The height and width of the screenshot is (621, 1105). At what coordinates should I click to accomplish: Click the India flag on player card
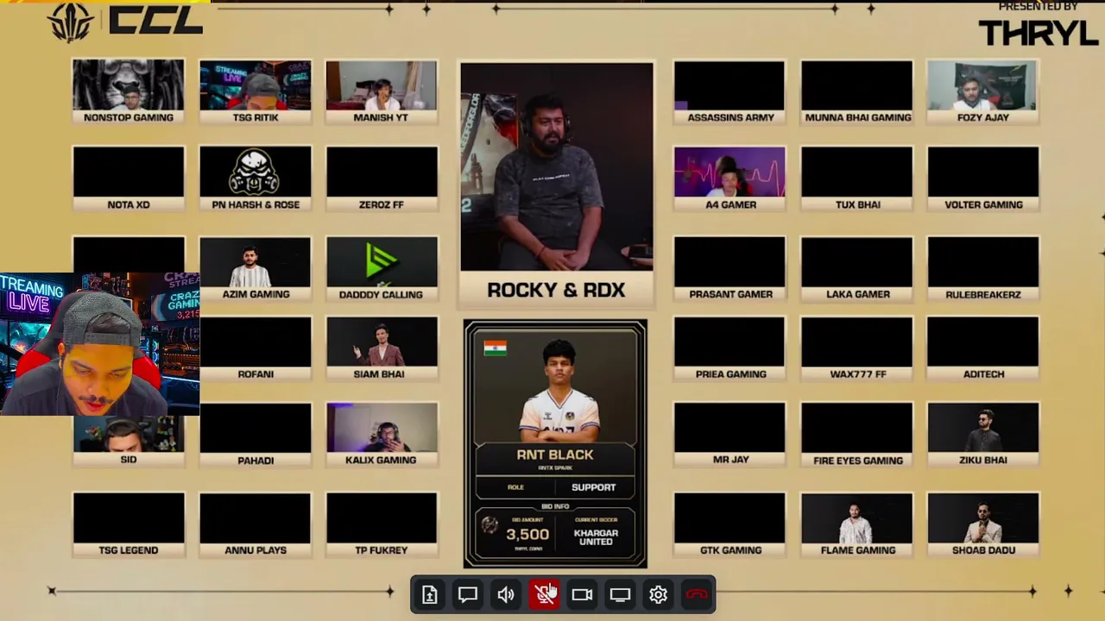tap(496, 348)
